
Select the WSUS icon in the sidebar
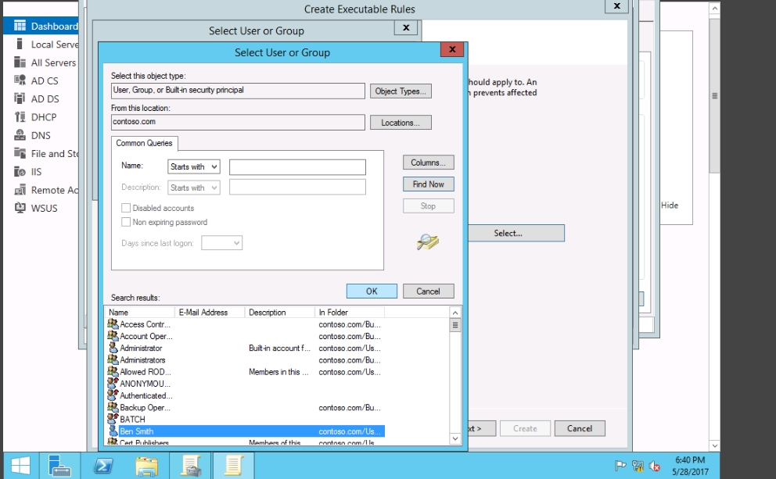pos(20,208)
